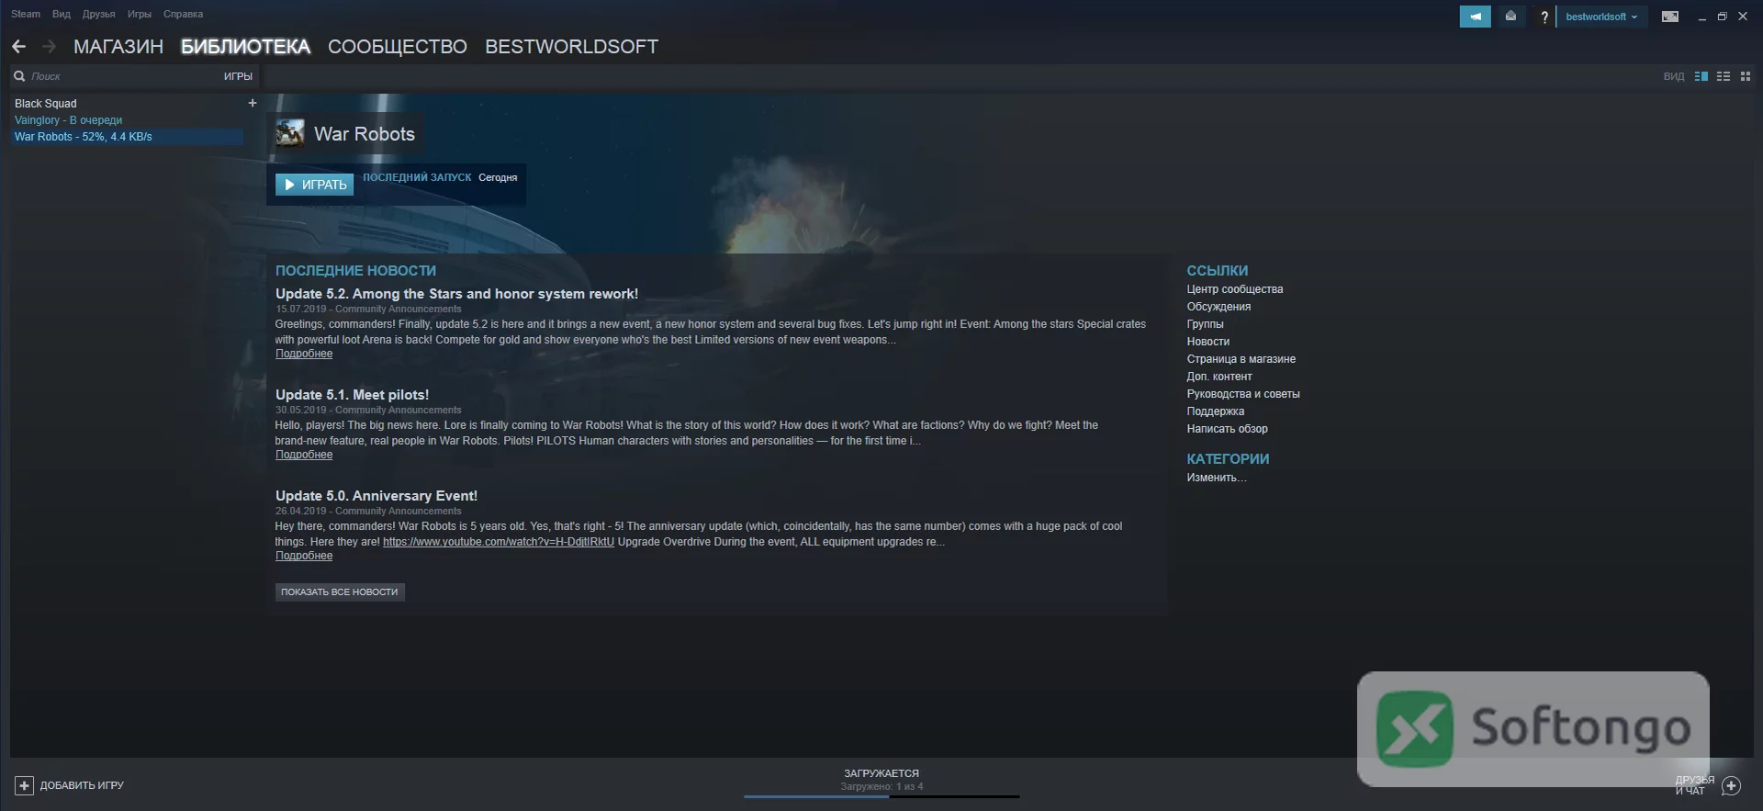Open the inbox envelope icon

(1510, 17)
